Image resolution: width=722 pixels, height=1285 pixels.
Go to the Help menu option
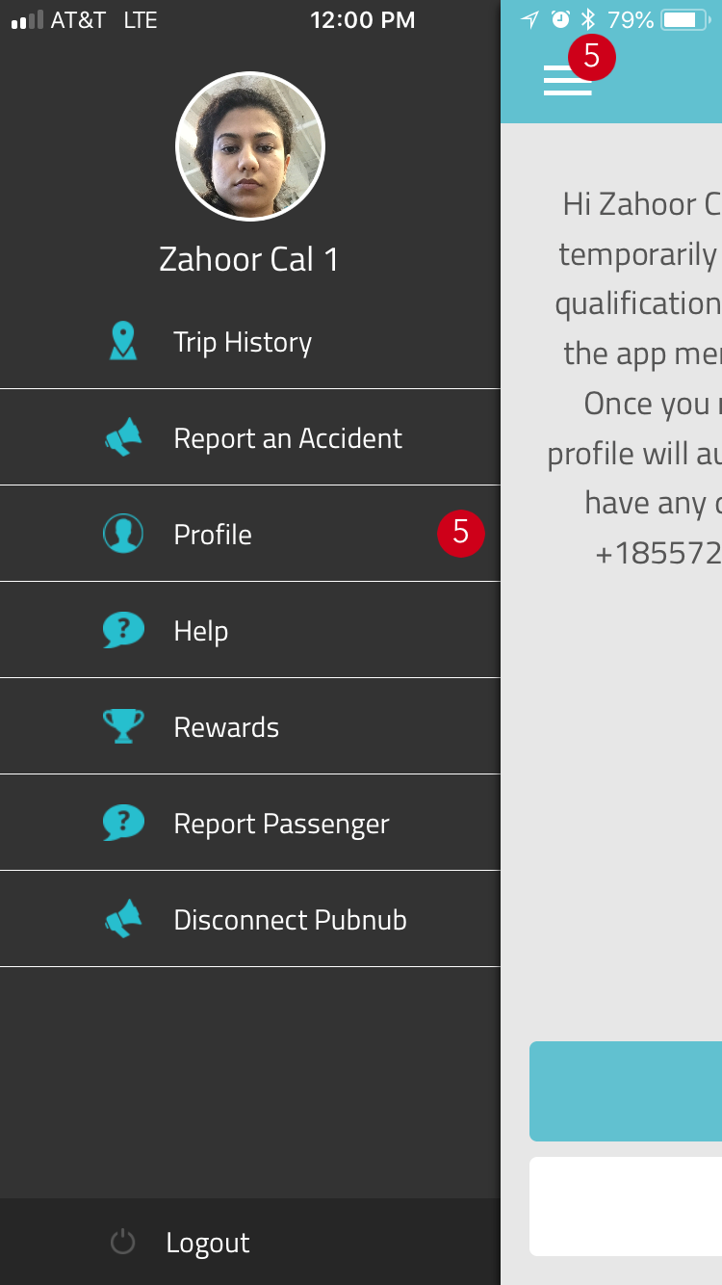(x=250, y=630)
